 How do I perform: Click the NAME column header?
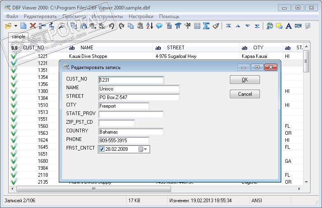pyautogui.click(x=110, y=48)
